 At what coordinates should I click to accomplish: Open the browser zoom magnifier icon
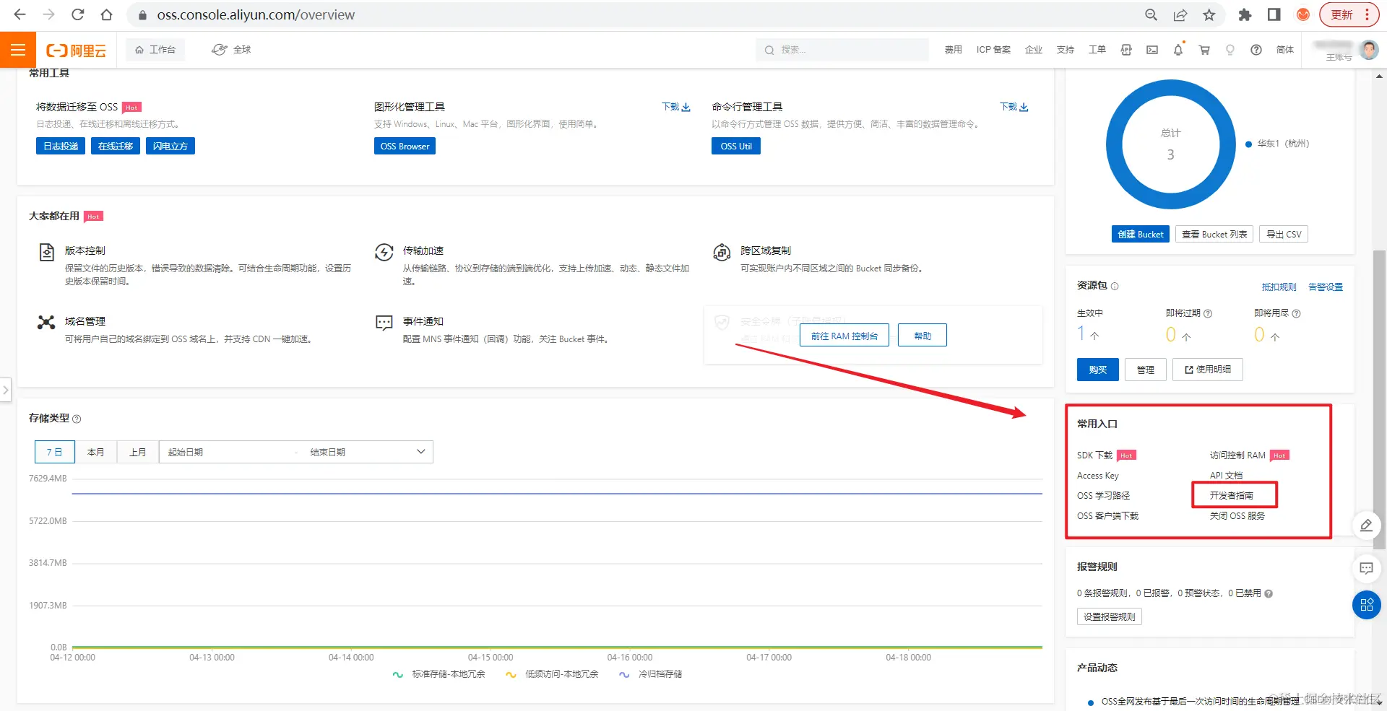1151,14
